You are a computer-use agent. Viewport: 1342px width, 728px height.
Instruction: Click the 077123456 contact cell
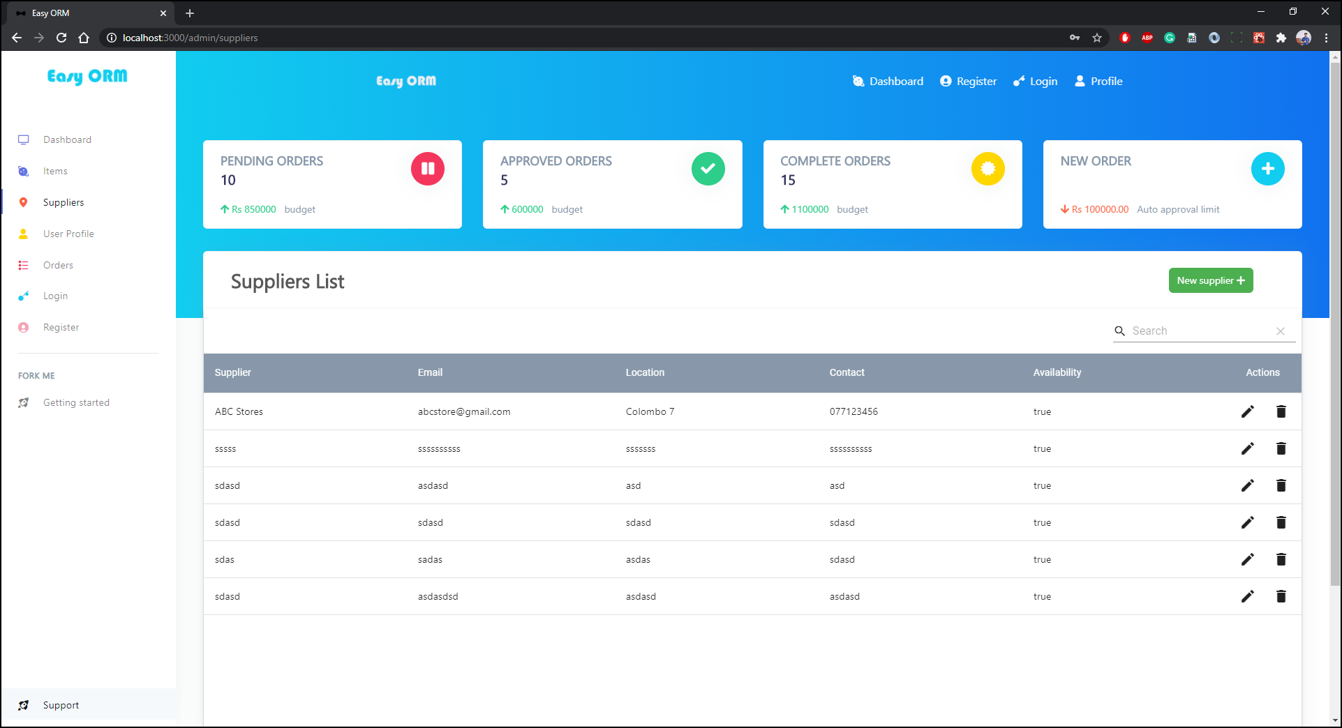[x=853, y=411]
